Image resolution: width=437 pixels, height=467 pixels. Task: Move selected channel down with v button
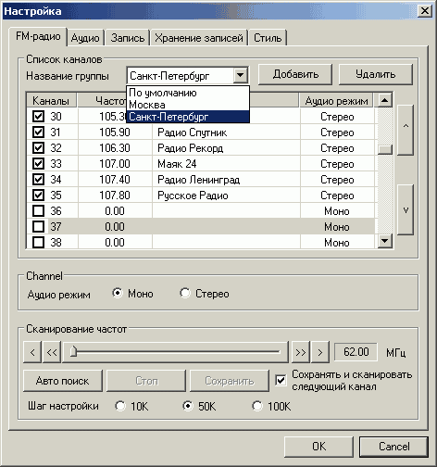[x=406, y=210]
